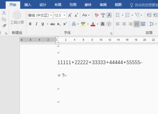Insert numbered list
The width and height of the screenshot is (158, 114).
[x=127, y=15]
